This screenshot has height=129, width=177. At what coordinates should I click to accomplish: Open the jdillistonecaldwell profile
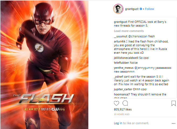coord(126,58)
